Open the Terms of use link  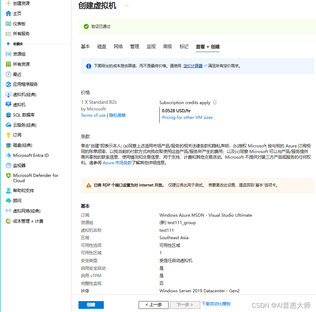[93, 115]
